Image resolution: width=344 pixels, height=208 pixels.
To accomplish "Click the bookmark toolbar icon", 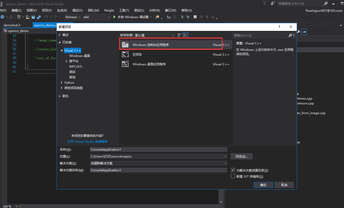I will [195, 17].
